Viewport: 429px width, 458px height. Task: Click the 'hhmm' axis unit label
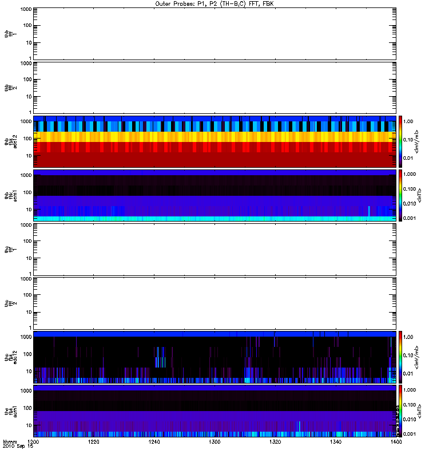pyautogui.click(x=10, y=442)
